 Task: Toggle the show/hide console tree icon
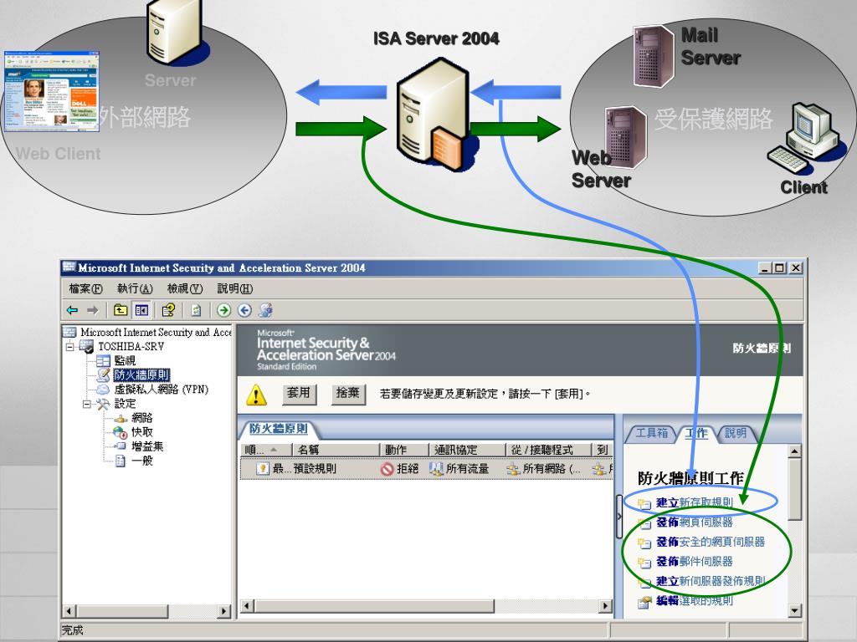point(141,310)
